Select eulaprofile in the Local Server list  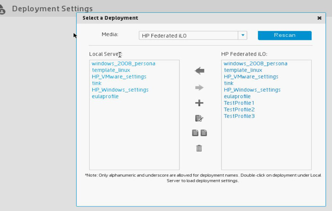click(x=105, y=96)
